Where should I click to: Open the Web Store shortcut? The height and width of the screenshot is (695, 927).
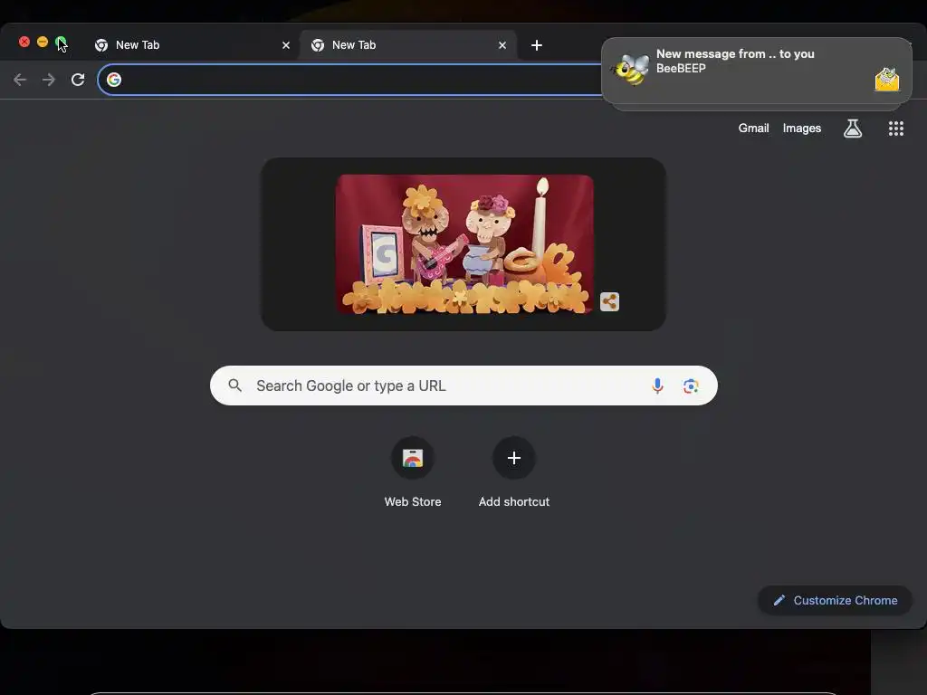(x=413, y=471)
